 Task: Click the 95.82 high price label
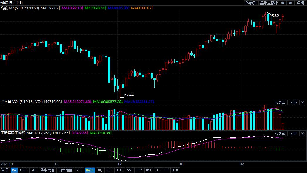point(274,16)
